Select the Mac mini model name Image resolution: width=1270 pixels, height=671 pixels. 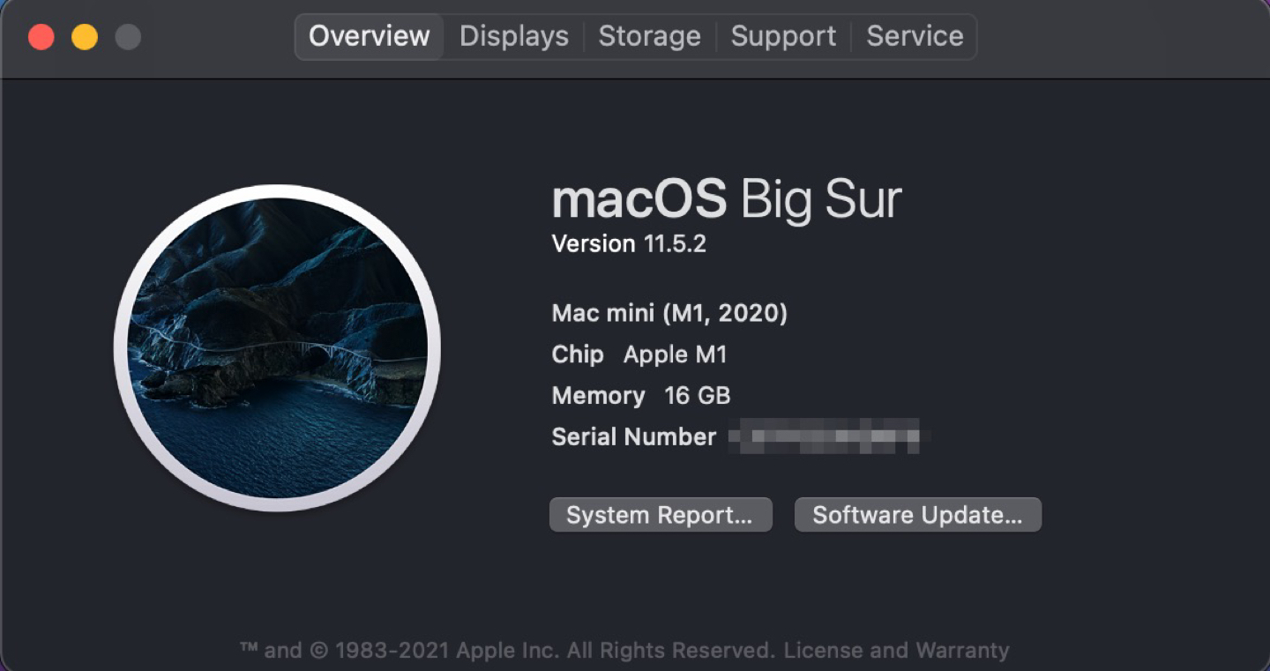pos(669,313)
